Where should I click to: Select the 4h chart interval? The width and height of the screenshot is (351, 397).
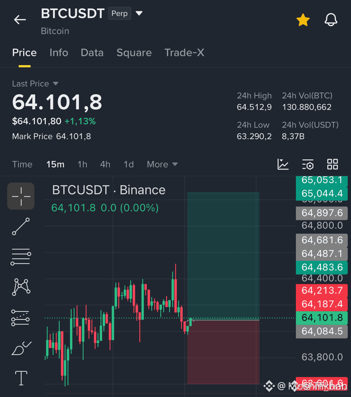point(105,164)
